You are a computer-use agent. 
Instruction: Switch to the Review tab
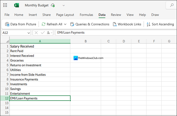(116, 15)
